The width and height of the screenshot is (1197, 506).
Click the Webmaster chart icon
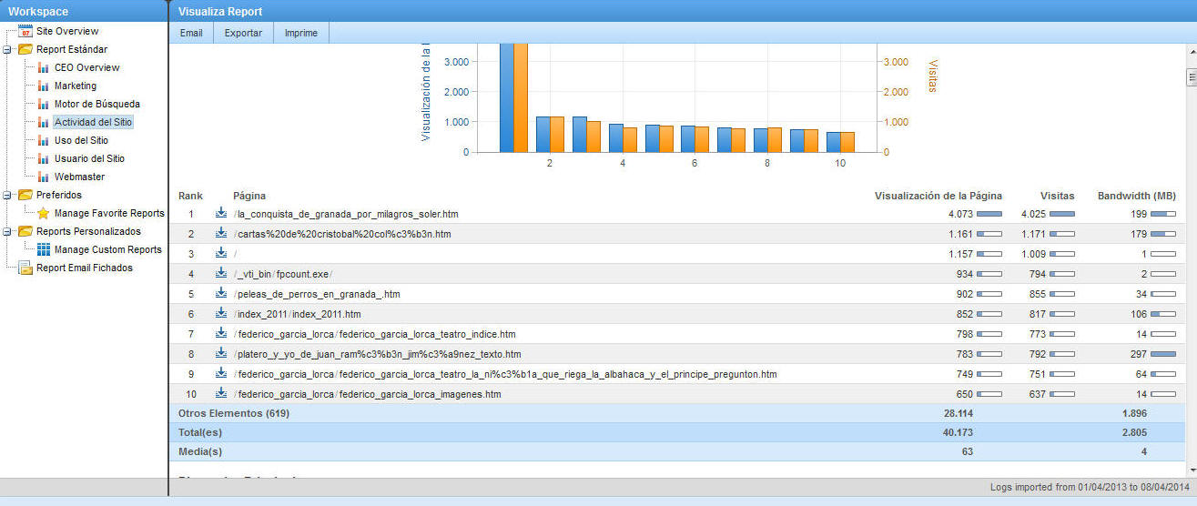point(44,177)
